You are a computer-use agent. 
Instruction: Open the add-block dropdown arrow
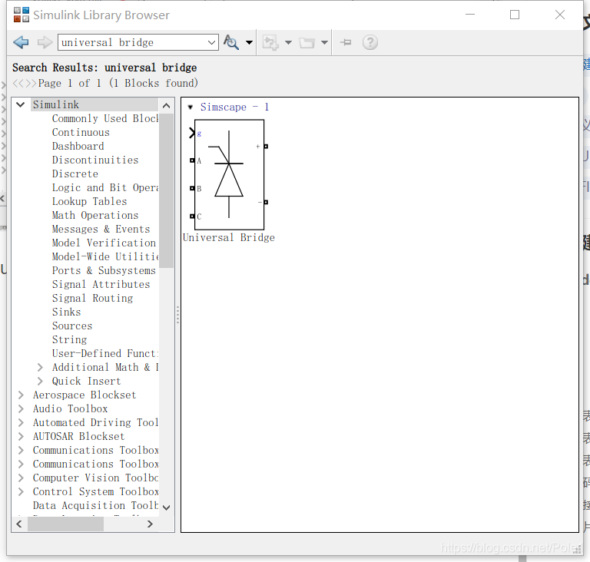pos(288,42)
